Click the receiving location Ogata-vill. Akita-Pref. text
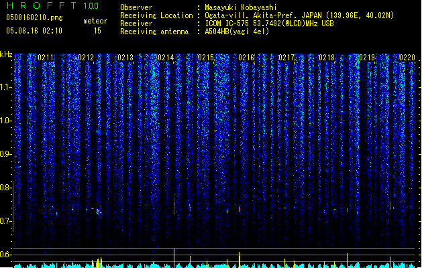 (x=252, y=15)
